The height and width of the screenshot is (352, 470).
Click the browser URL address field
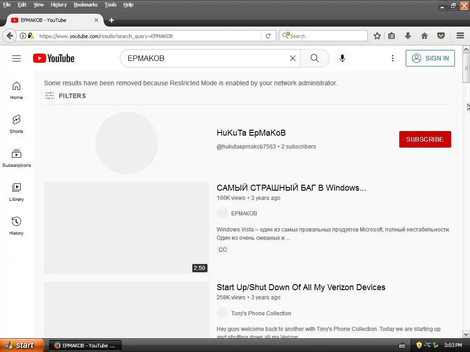pos(150,36)
